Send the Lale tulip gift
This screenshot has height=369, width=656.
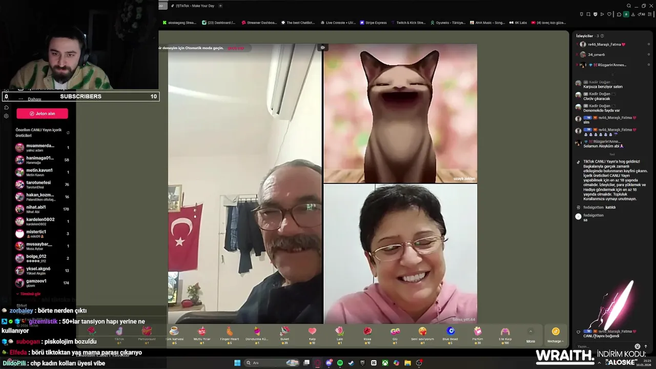[339, 335]
